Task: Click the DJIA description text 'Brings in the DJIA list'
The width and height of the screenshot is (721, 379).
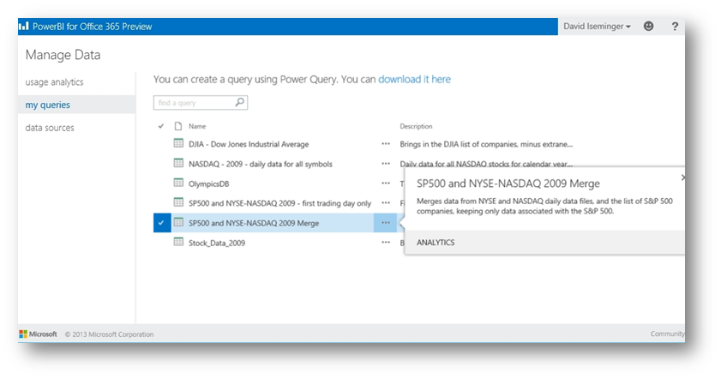Action: pyautogui.click(x=486, y=144)
